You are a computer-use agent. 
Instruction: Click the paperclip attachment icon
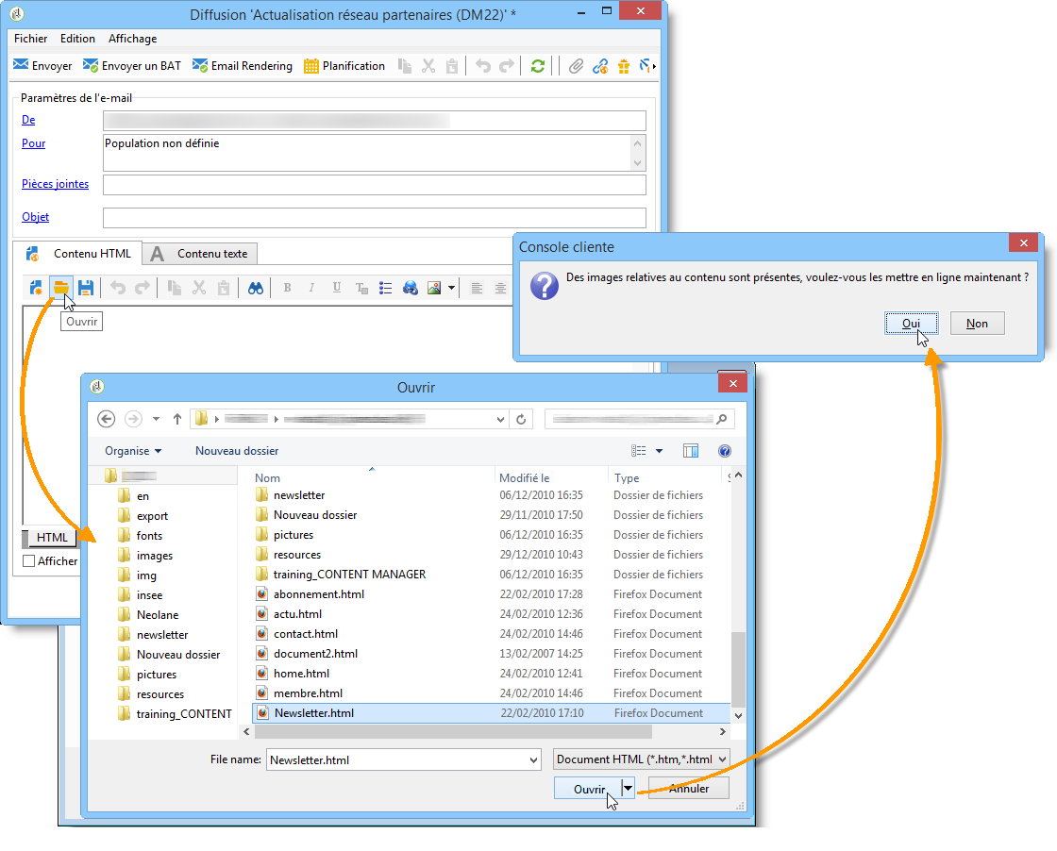point(576,65)
